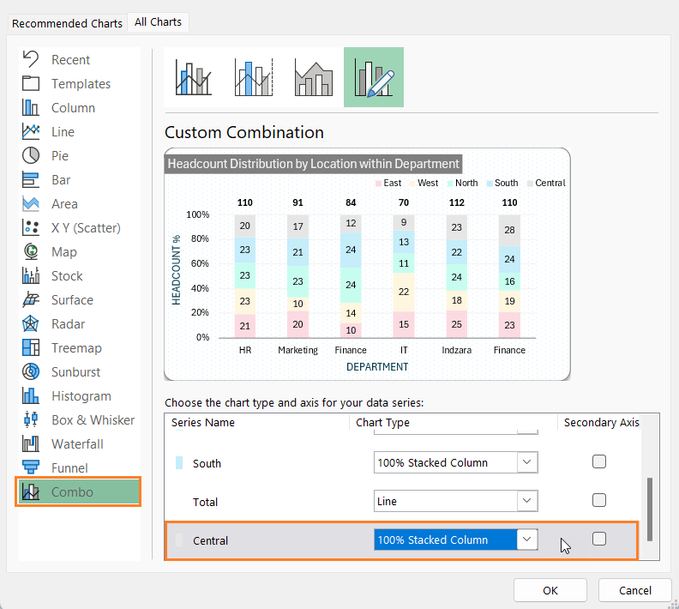The height and width of the screenshot is (609, 679).
Task: Click the South series color swatch
Action: coord(179,463)
